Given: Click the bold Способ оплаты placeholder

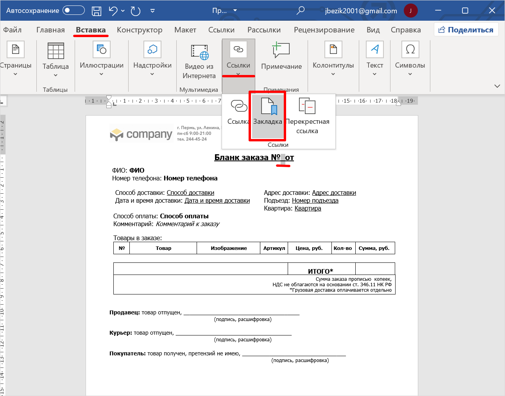Looking at the screenshot, I should click(x=184, y=216).
